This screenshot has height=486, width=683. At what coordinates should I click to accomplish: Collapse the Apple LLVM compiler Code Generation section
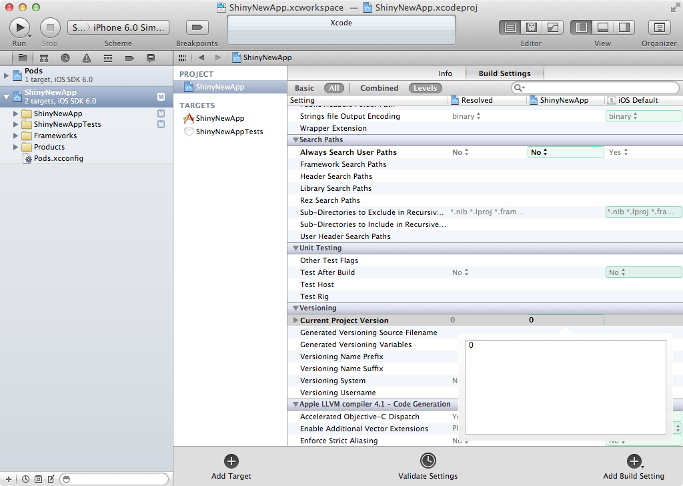click(x=295, y=405)
